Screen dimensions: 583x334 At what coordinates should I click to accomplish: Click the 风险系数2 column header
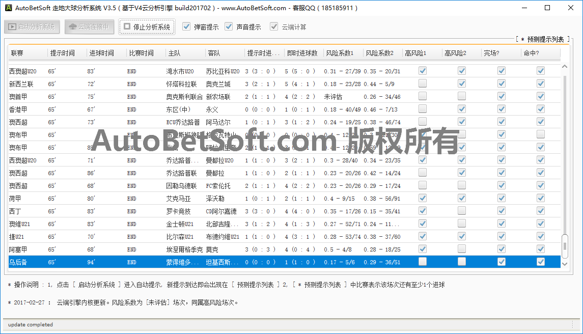[x=382, y=53]
